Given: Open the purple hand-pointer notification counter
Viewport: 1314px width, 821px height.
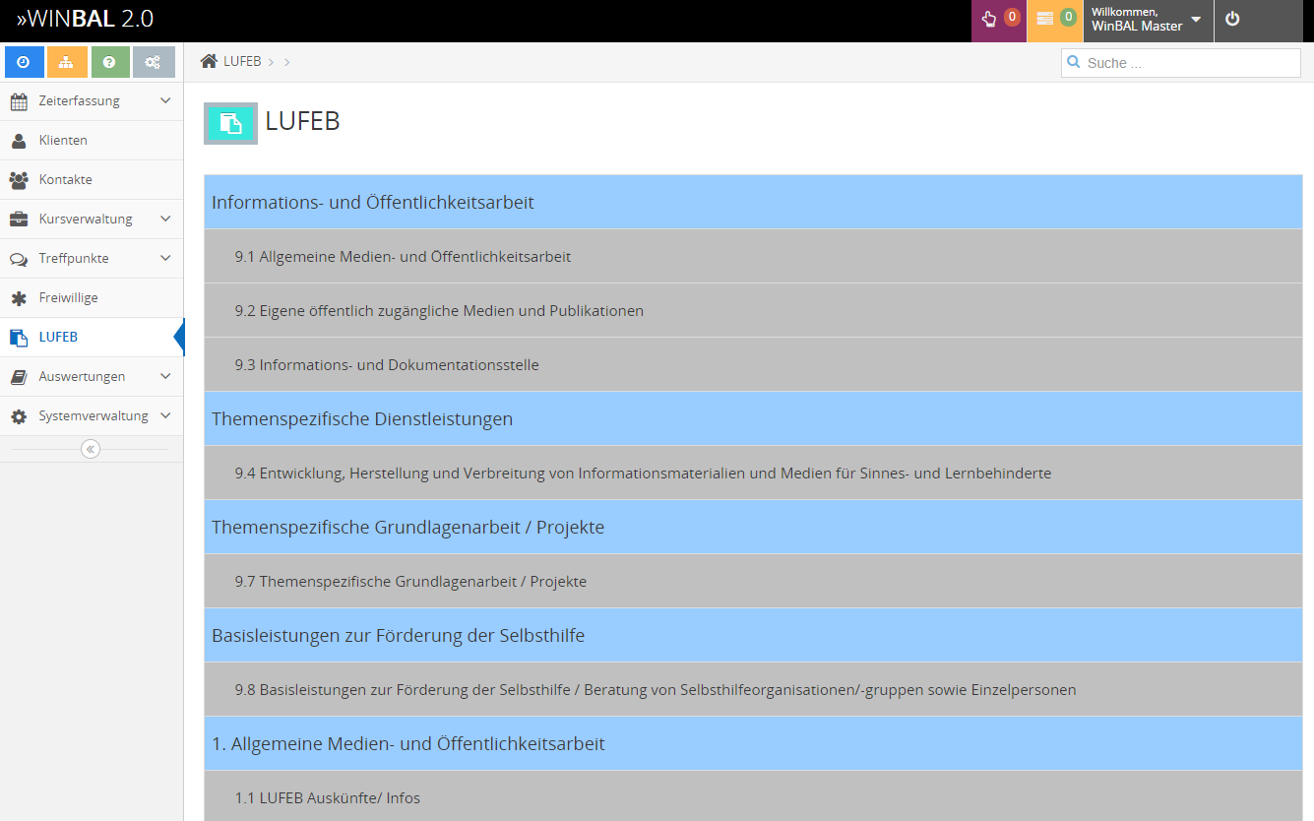Looking at the screenshot, I should (999, 19).
